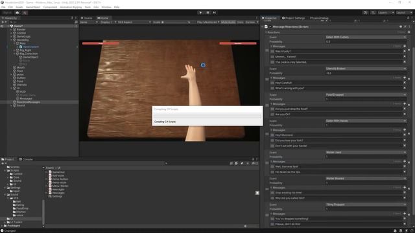415x233 pixels.
Task: Open the Assets menu
Action: [x=19, y=7]
